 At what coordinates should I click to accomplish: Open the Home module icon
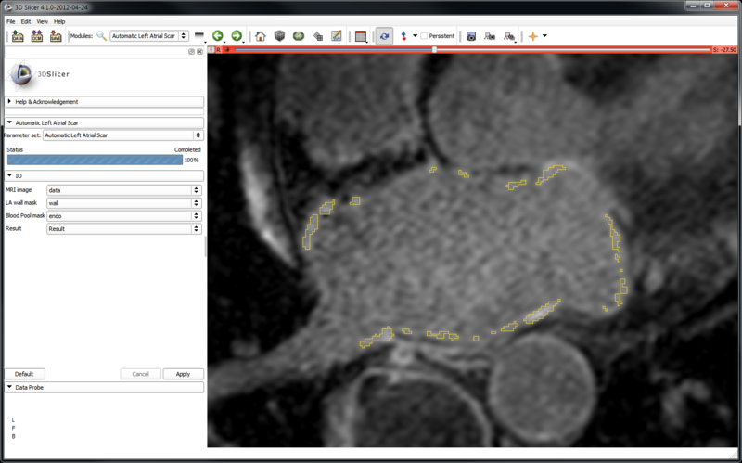coord(261,36)
